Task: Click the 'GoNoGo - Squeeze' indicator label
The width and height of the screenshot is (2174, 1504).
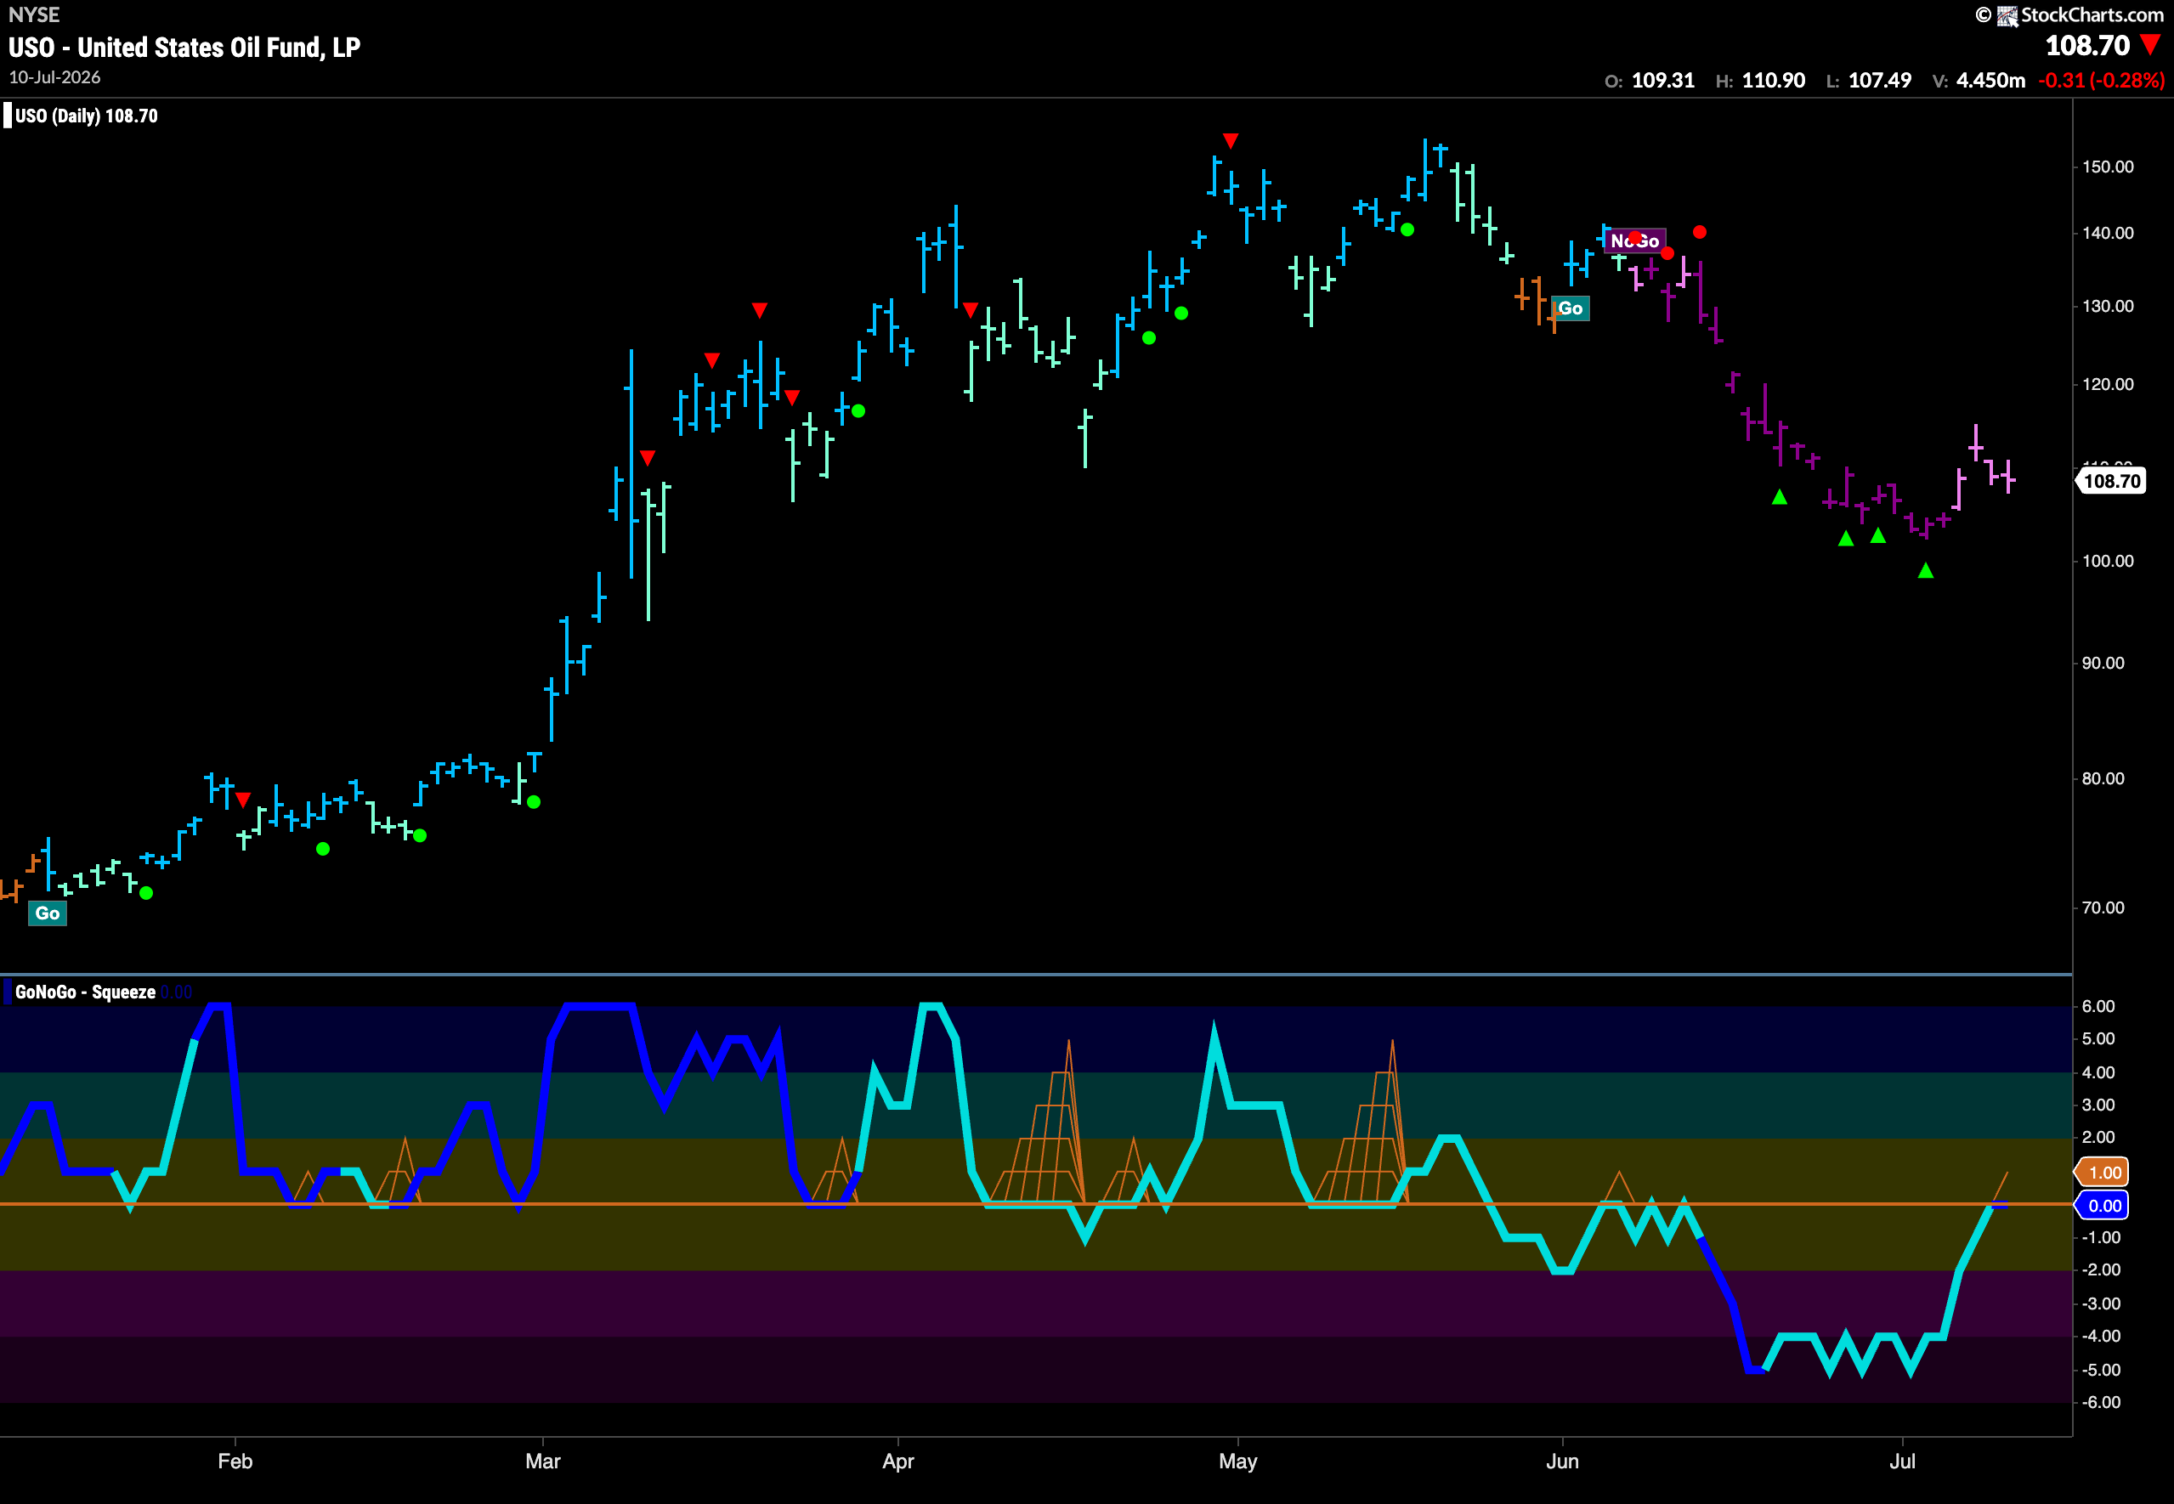Action: click(86, 992)
